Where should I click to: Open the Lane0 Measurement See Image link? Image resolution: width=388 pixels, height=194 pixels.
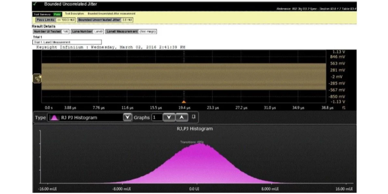pos(148,32)
